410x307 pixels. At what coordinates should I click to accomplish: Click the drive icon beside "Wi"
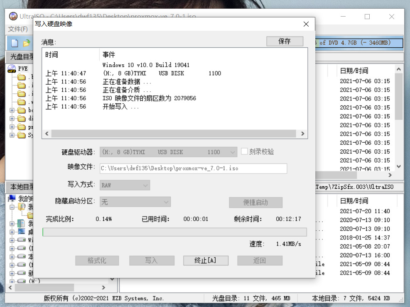(x=22, y=240)
